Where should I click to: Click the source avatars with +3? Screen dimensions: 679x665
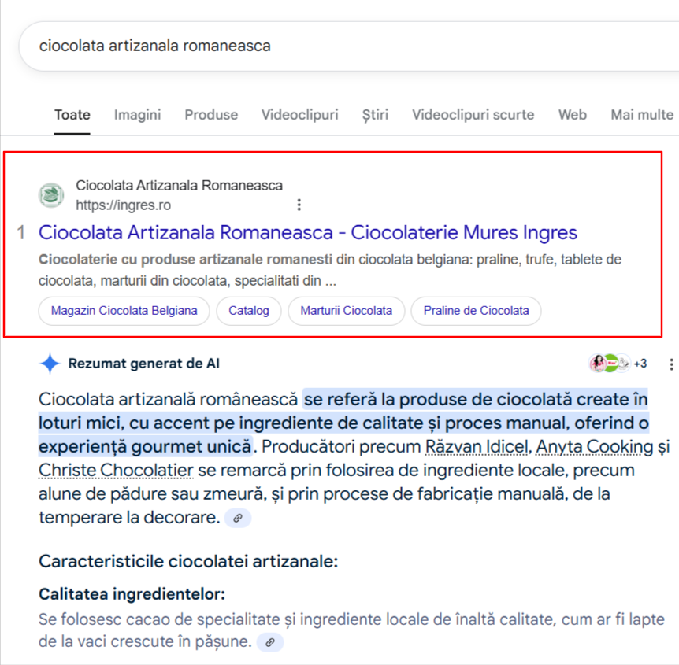(x=618, y=364)
